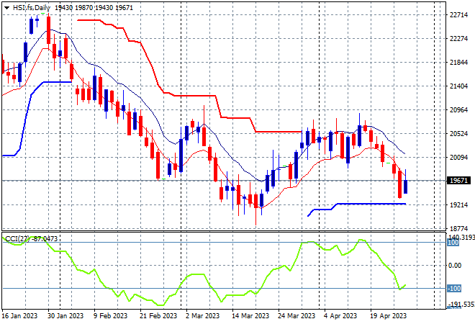Click the 30 Jan 2023 date label
Image resolution: width=475 pixels, height=324 pixels.
pyautogui.click(x=65, y=316)
